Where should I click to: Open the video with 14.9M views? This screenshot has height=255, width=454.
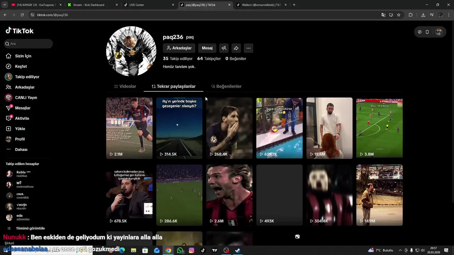[x=380, y=195]
